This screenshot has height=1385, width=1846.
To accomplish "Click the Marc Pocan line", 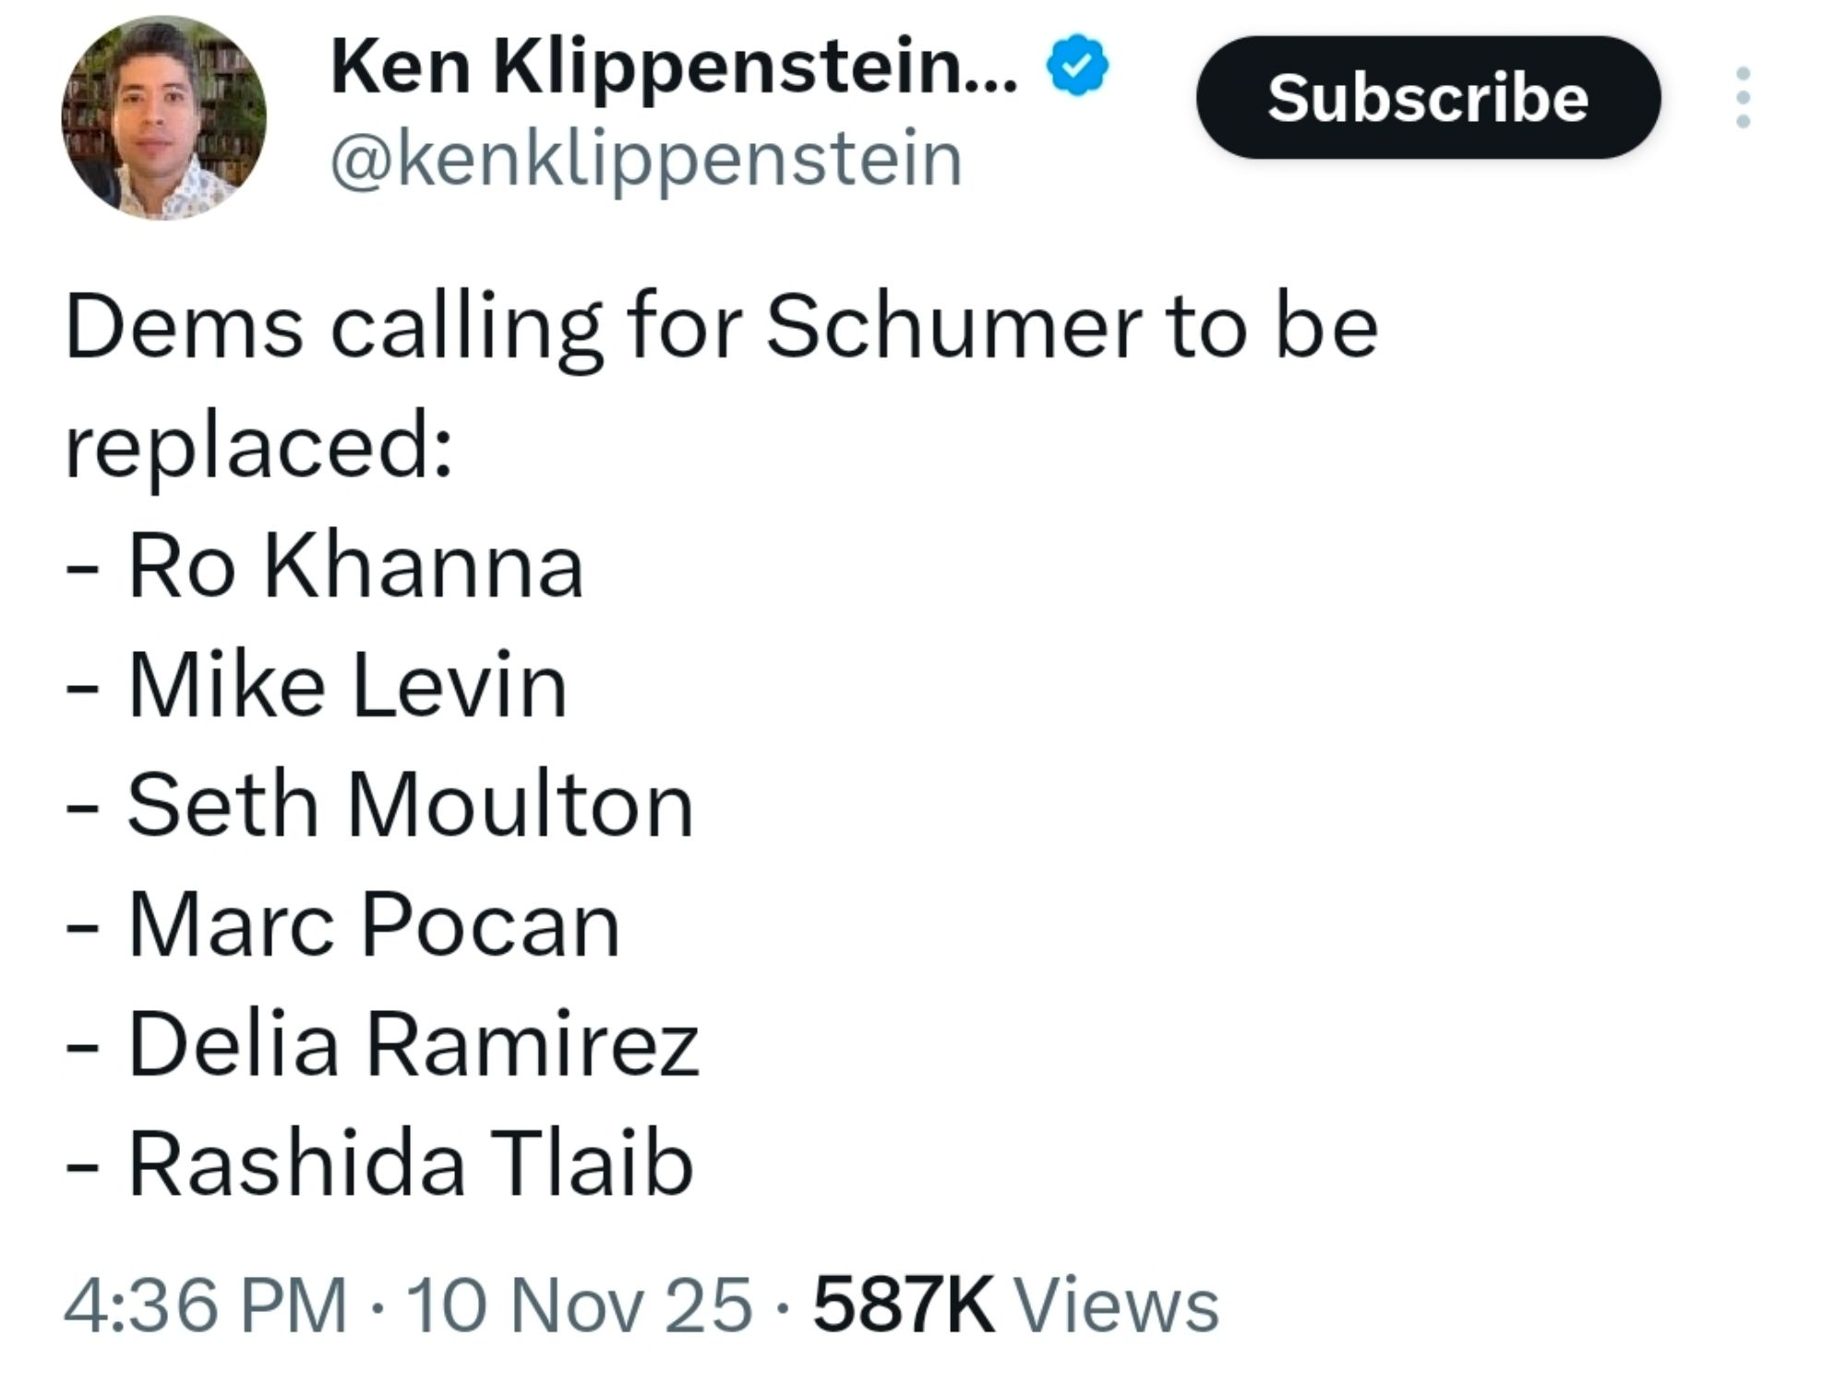I will click(x=374, y=924).
